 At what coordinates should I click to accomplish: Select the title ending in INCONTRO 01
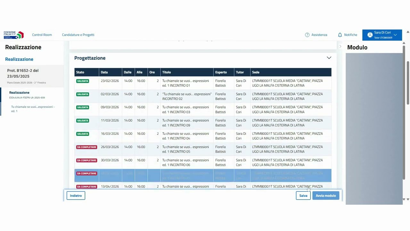tap(186, 83)
